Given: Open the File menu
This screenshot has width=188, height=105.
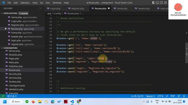Looking at the screenshot, I should coord(9,3).
